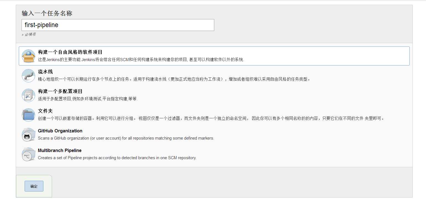Click the 输入一个任务名称 heading
Screen dimensions: 426x207
(47, 13)
